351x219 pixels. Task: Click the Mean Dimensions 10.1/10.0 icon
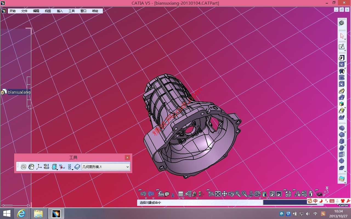click(x=46, y=166)
